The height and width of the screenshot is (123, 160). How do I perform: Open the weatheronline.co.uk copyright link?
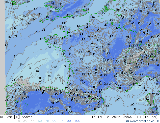click(x=143, y=121)
